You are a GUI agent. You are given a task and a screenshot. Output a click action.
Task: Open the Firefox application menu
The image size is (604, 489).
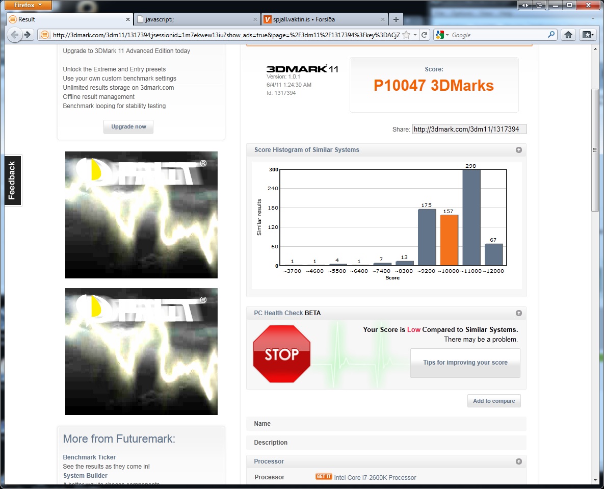(29, 5)
